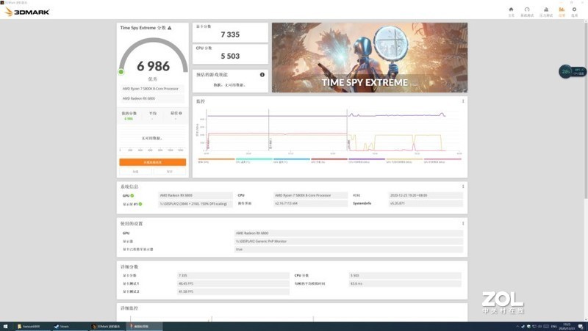
Task: Click the info icon on estimated game performance
Action: coord(262,75)
